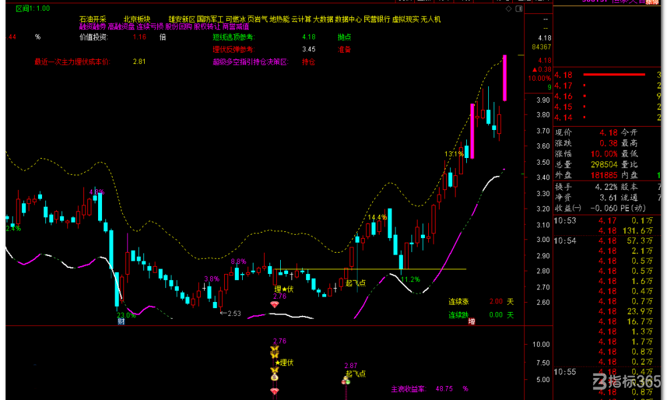Click the tall magenta limit-up candle
The width and height of the screenshot is (667, 400).
click(504, 78)
